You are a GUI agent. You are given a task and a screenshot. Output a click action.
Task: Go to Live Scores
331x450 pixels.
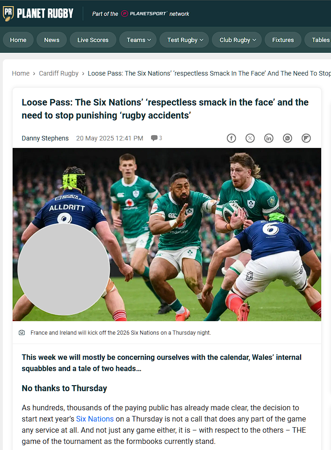[x=93, y=40]
